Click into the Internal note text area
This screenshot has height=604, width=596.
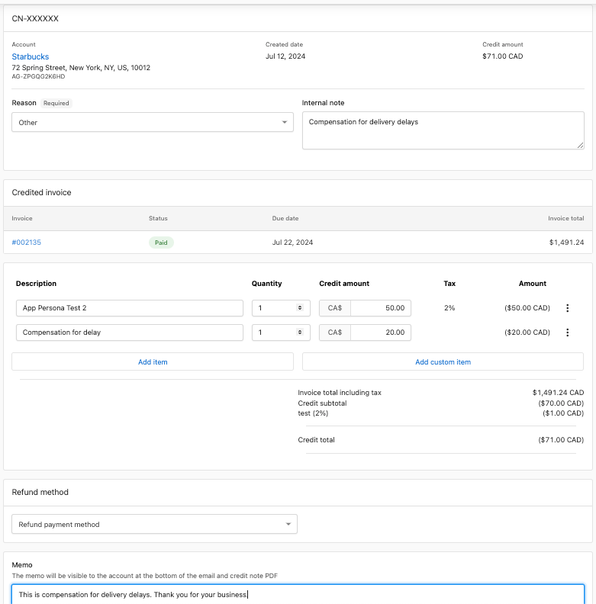pyautogui.click(x=443, y=130)
